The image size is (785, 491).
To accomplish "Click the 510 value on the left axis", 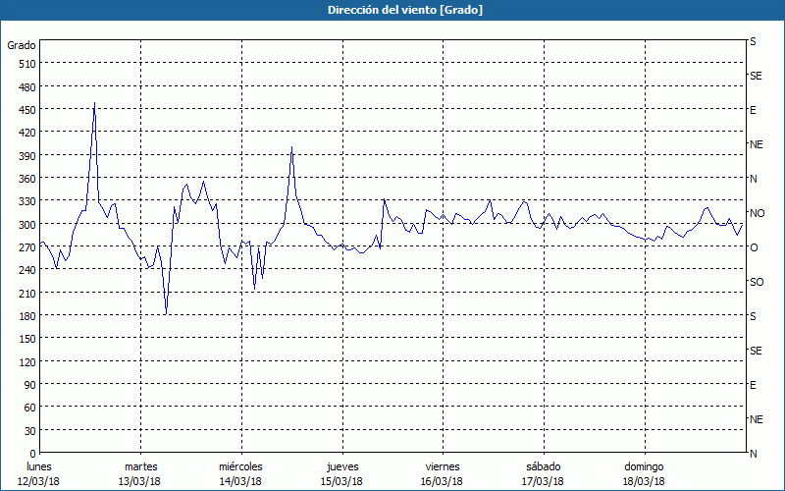I will [x=27, y=64].
